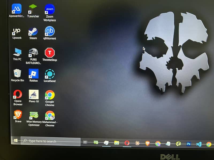Open Brave from the taskbar
Screen dimensions: 214x160
click(x=148, y=143)
